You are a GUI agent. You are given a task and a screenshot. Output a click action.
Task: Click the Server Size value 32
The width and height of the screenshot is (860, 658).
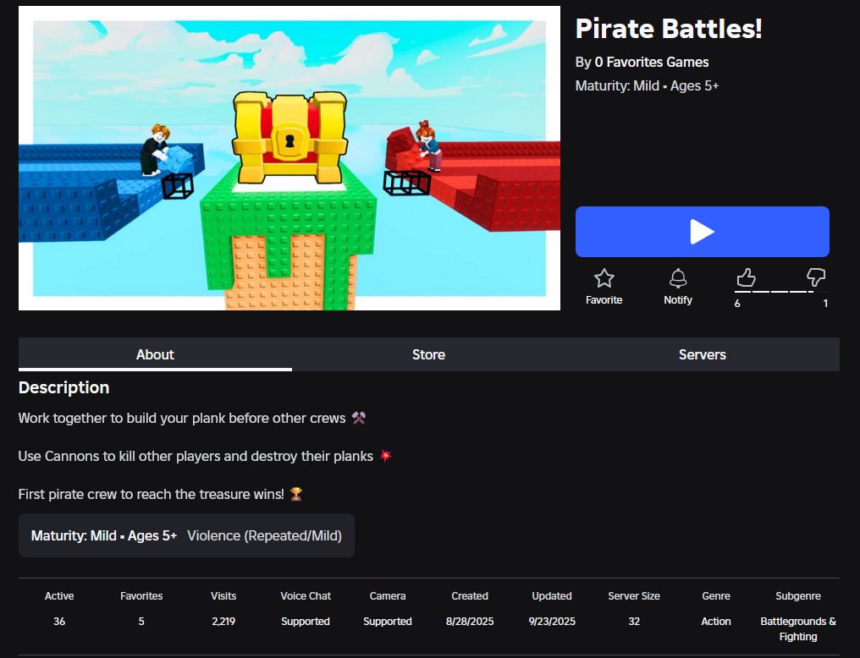(634, 622)
